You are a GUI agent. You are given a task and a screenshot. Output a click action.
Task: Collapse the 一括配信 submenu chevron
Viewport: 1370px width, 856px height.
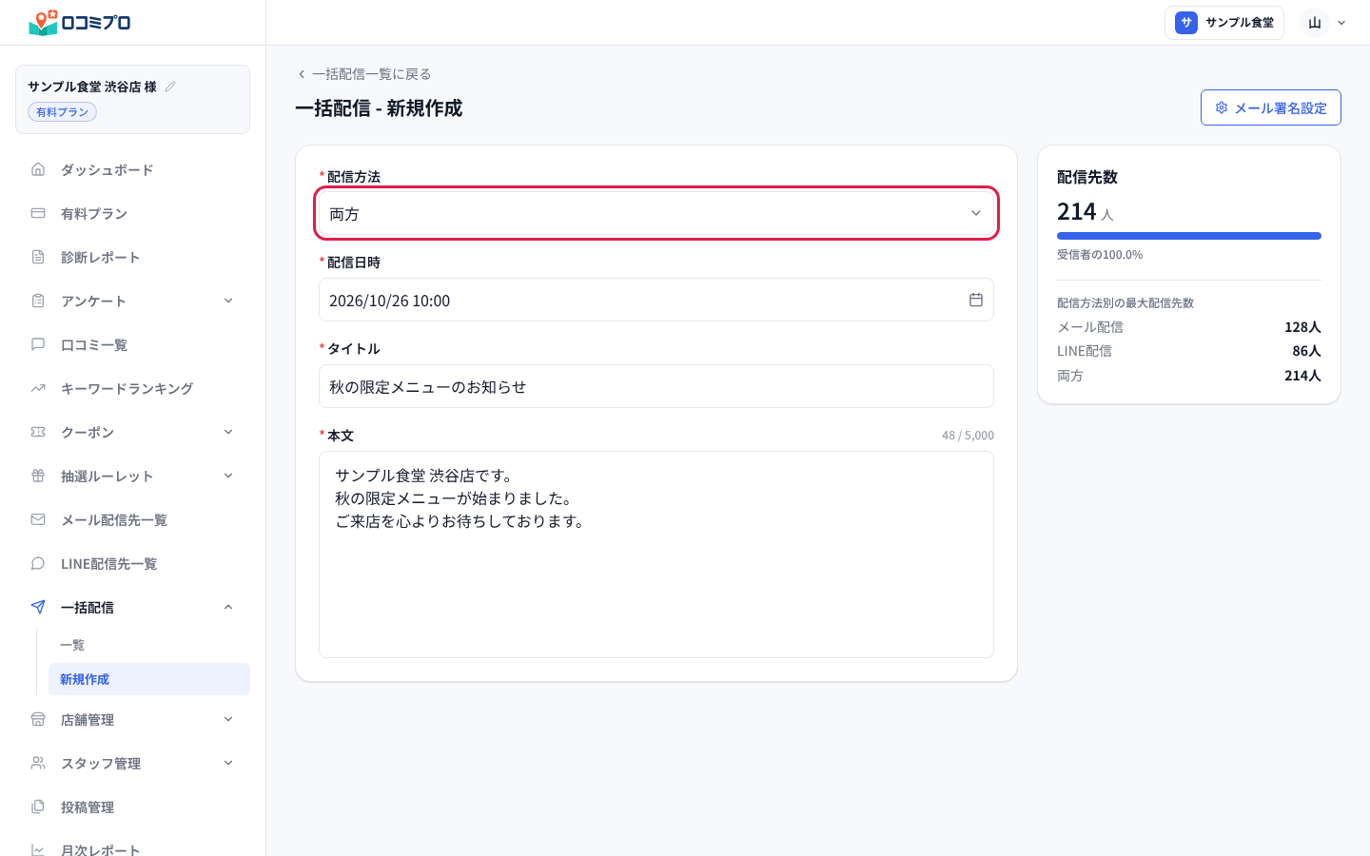[x=228, y=607]
